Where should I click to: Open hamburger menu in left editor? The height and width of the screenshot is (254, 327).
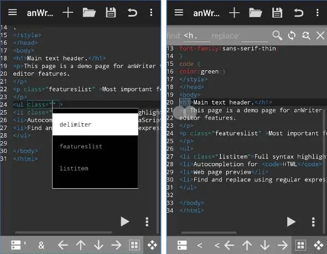pyautogui.click(x=12, y=12)
